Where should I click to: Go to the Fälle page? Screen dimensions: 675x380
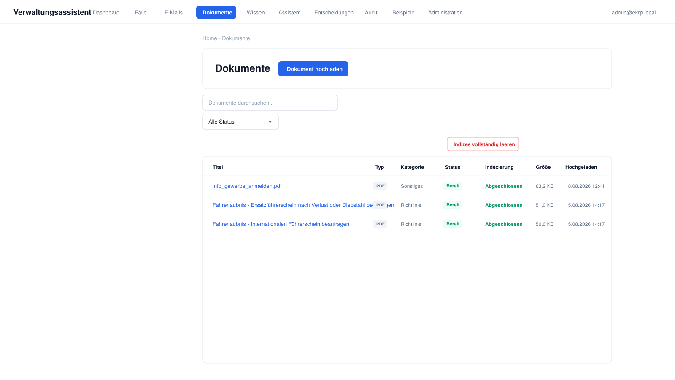[141, 13]
